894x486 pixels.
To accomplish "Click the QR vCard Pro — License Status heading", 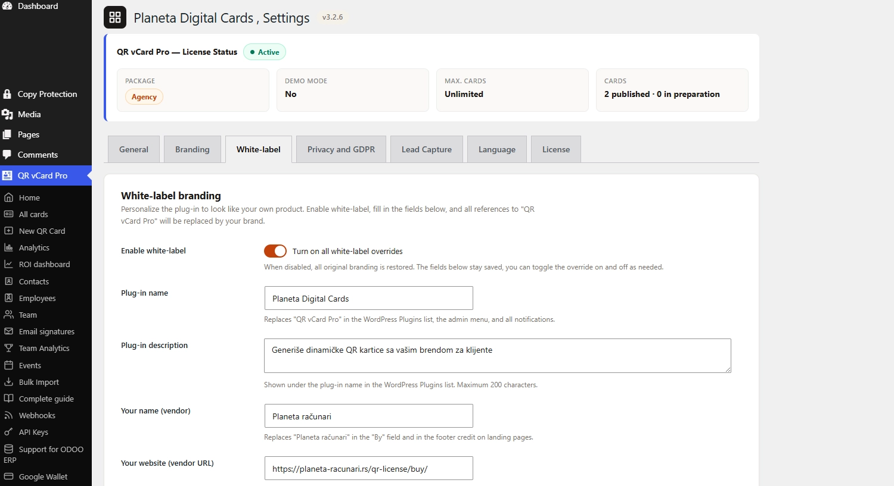I will pos(177,52).
